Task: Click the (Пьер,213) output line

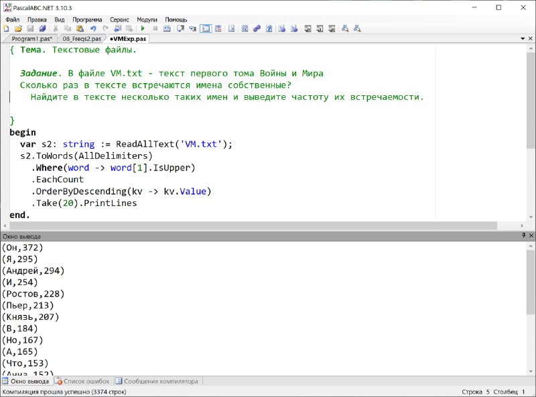Action: point(27,305)
